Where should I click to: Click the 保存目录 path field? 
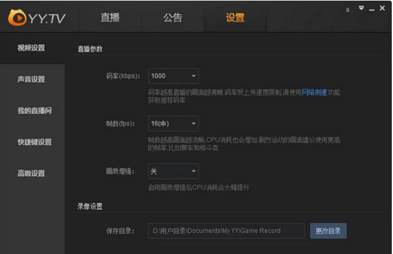click(226, 231)
